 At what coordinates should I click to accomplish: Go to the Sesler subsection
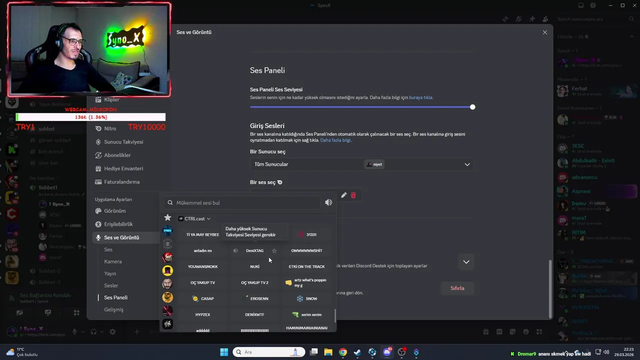pos(111,285)
